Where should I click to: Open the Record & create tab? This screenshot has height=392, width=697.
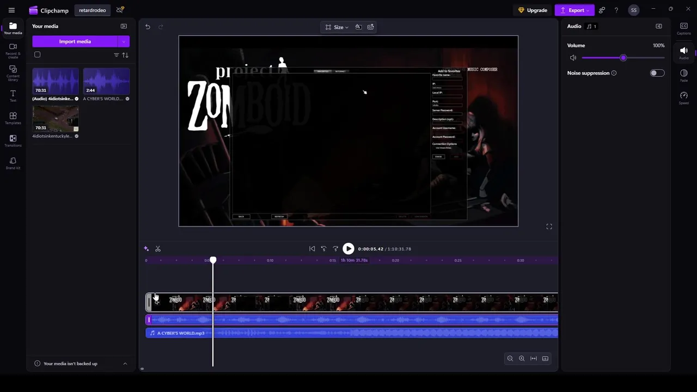13,51
